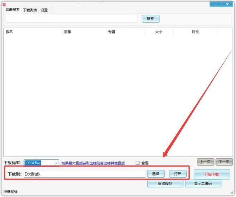
Task: Open download folder with 打开 button
Action: (x=178, y=174)
